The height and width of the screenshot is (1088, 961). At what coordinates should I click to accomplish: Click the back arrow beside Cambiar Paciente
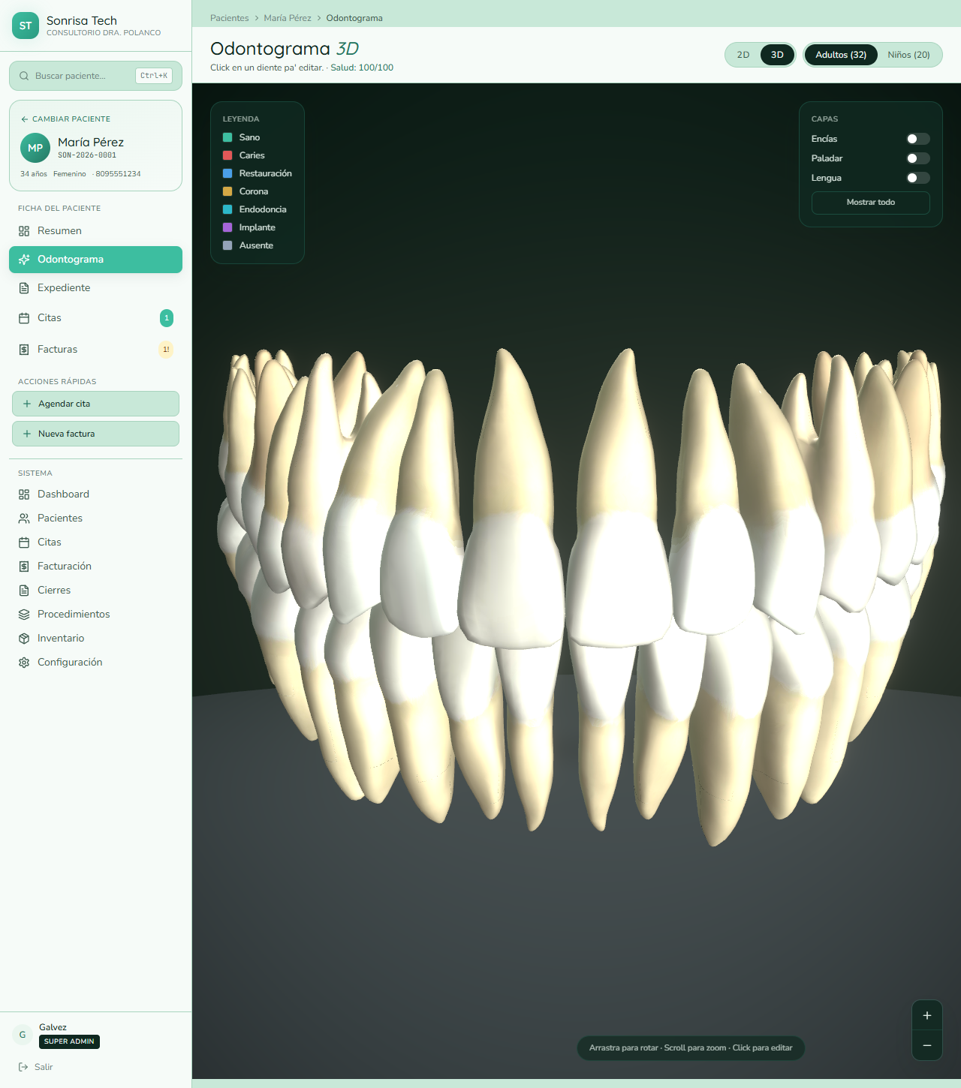point(25,119)
